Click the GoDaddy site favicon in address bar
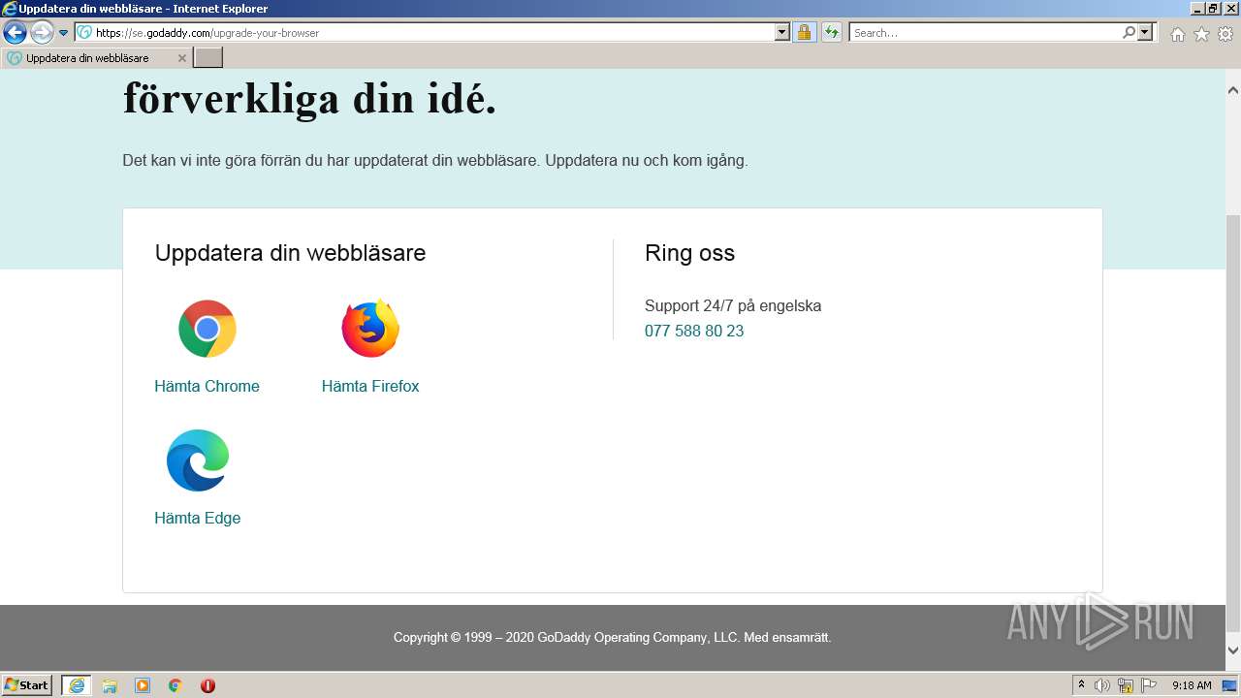 pyautogui.click(x=84, y=33)
